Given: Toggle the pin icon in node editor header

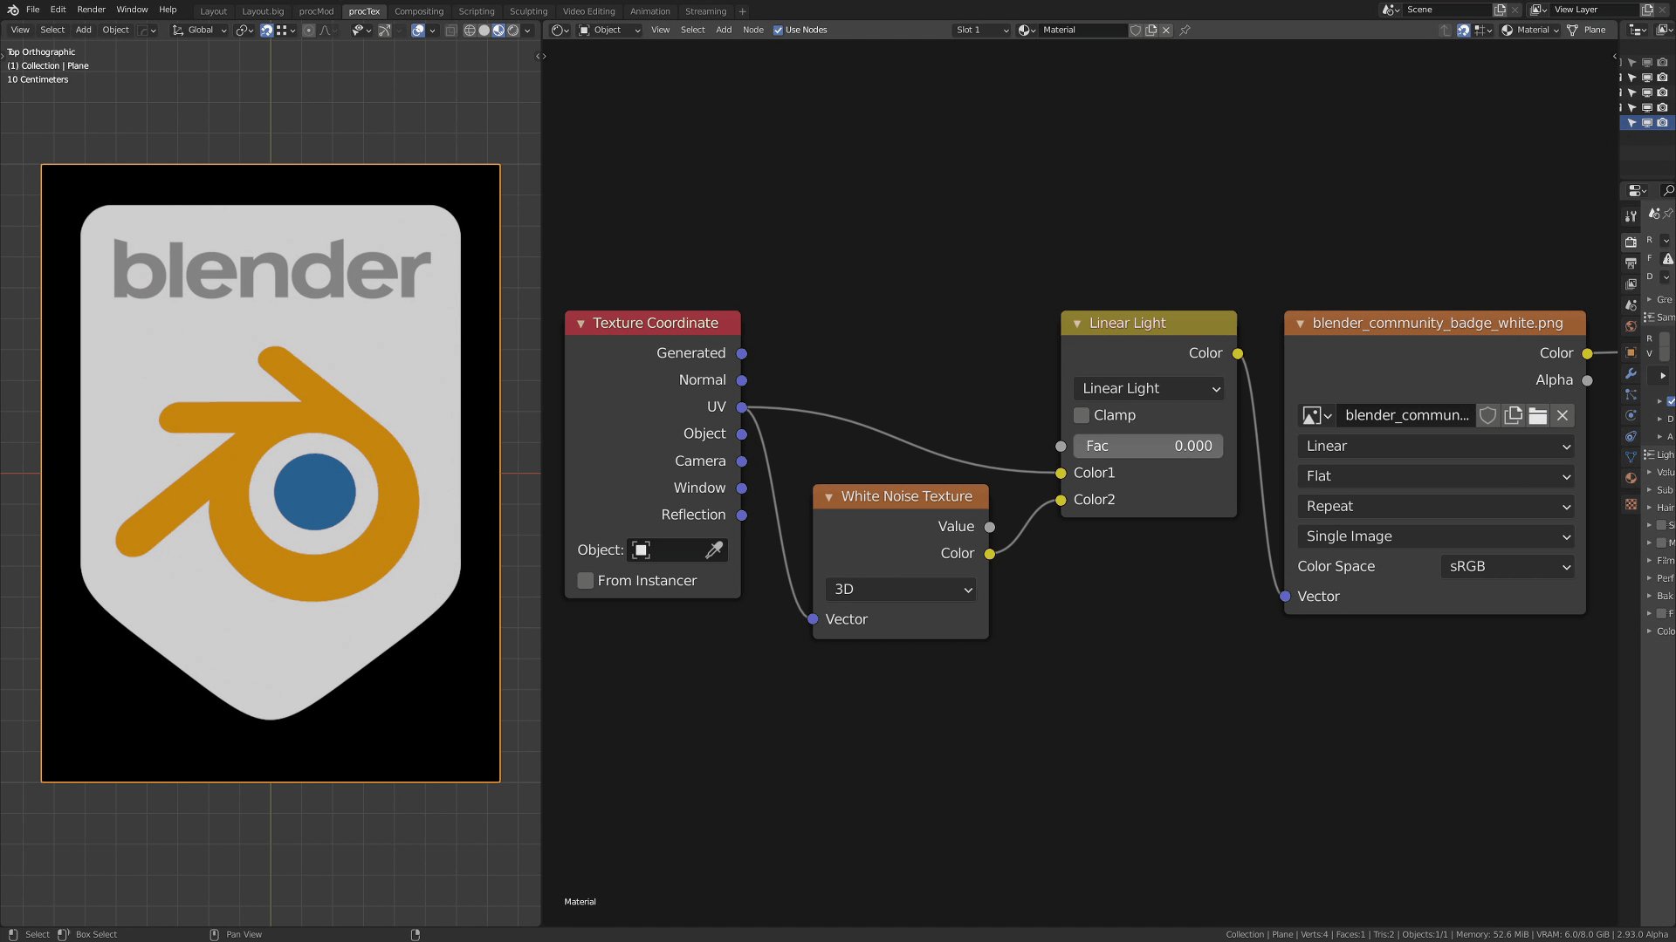Looking at the screenshot, I should (1185, 30).
